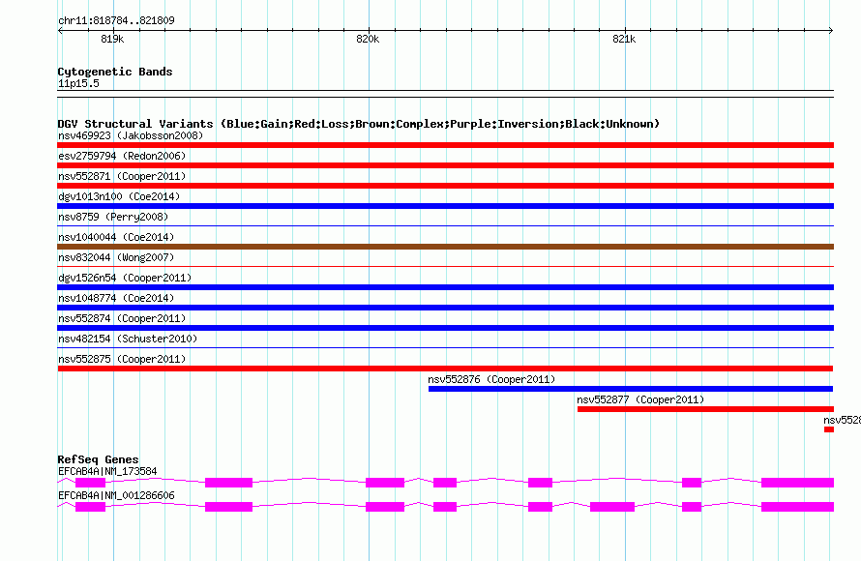The width and height of the screenshot is (861, 561).
Task: Click the 820k ruler tick label
Action: 368,39
